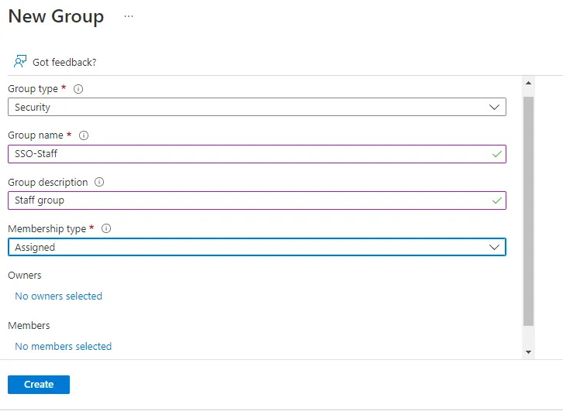Click the Create button

tap(39, 385)
